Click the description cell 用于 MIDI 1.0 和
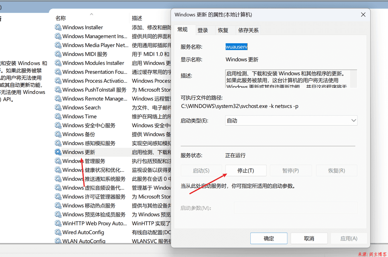Image resolution: width=388 pixels, height=257 pixels. (x=151, y=54)
